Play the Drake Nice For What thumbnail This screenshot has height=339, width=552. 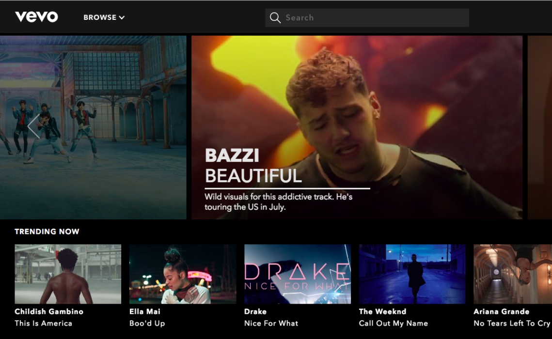click(298, 274)
